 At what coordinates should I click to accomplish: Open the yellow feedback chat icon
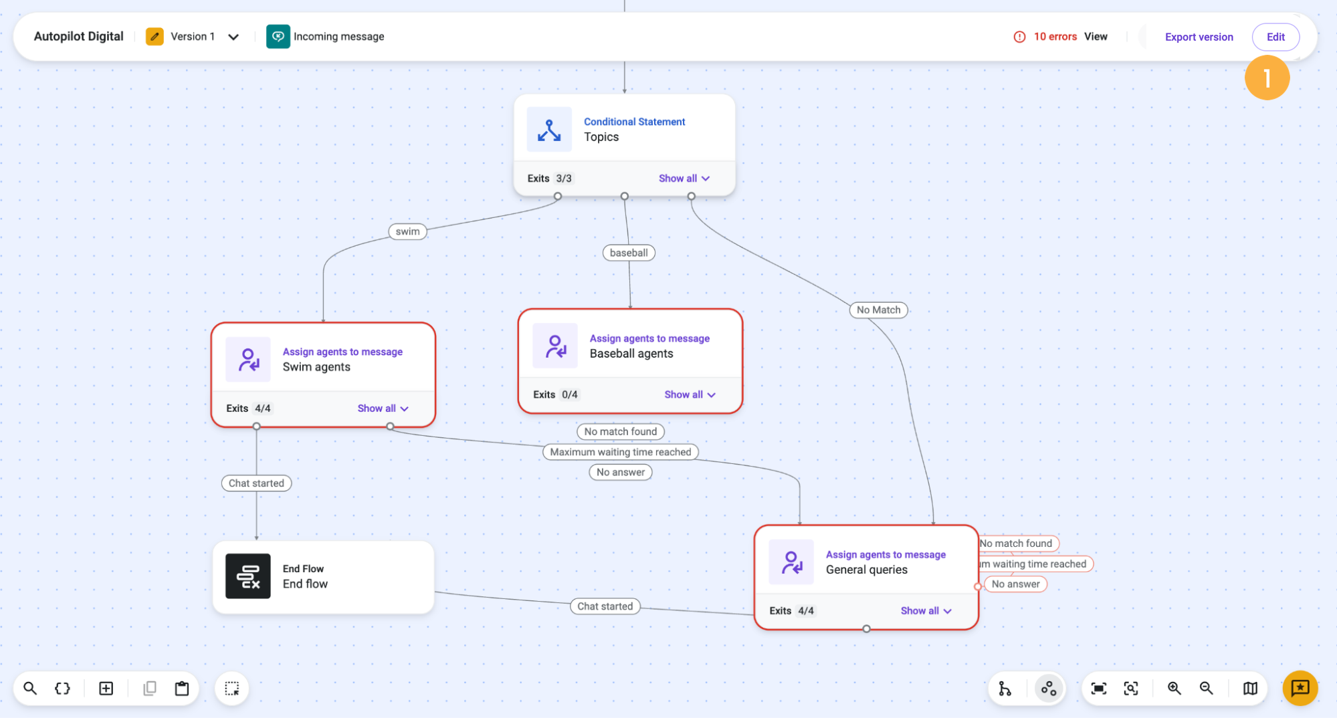1300,688
